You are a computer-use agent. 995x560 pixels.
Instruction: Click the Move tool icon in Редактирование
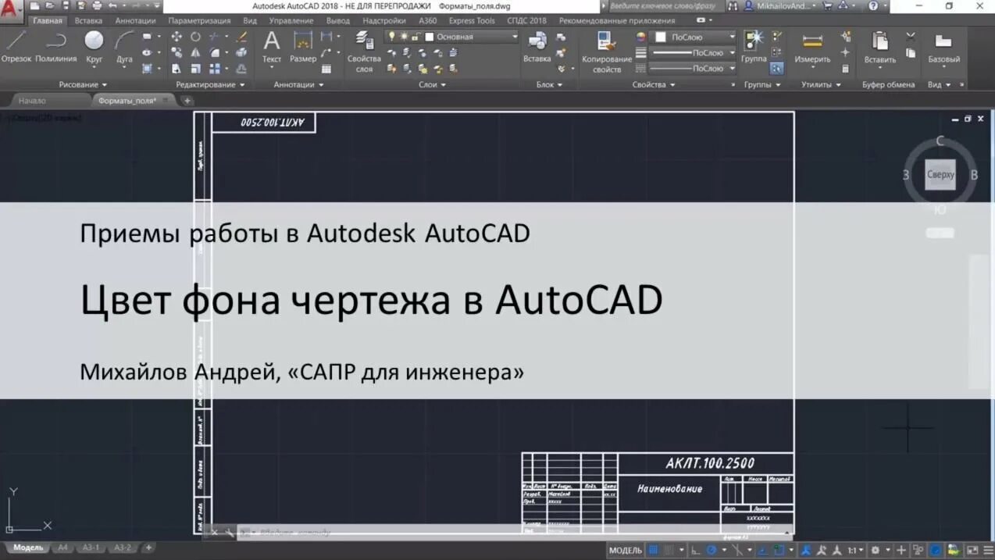coord(177,37)
